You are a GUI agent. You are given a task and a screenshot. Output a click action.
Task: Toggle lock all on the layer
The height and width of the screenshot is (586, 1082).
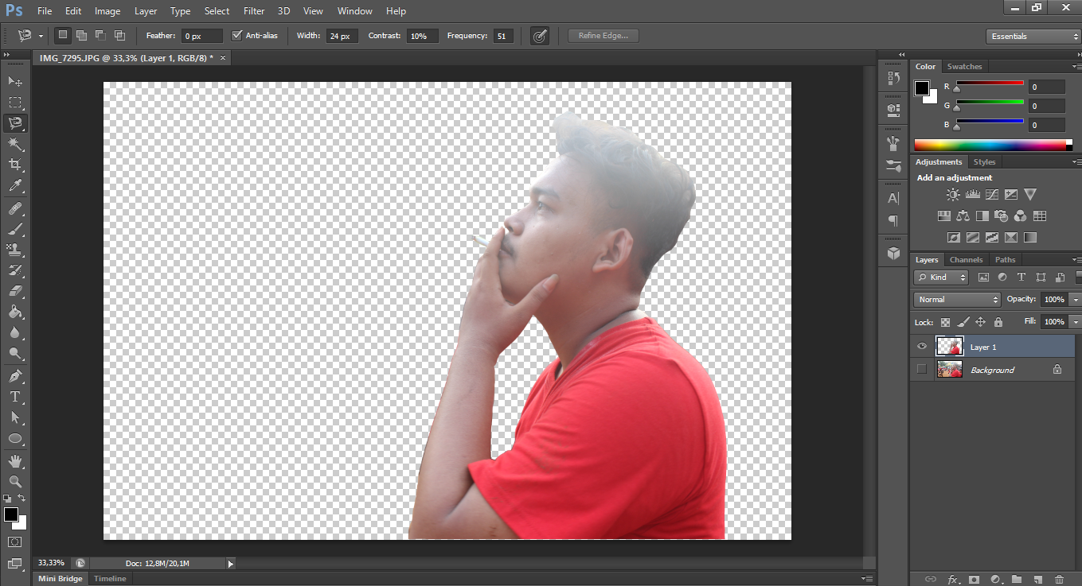[998, 322]
